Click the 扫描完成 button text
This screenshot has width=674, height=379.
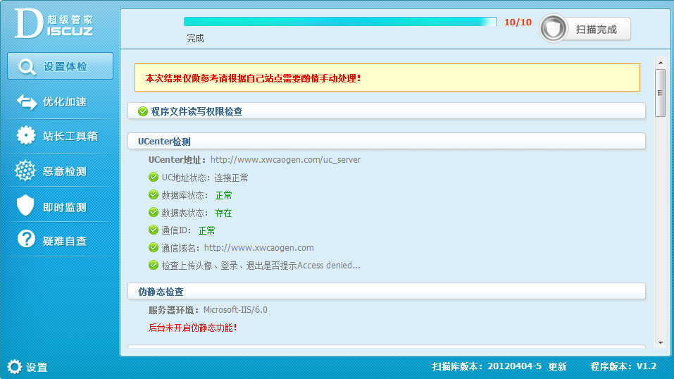coord(597,30)
